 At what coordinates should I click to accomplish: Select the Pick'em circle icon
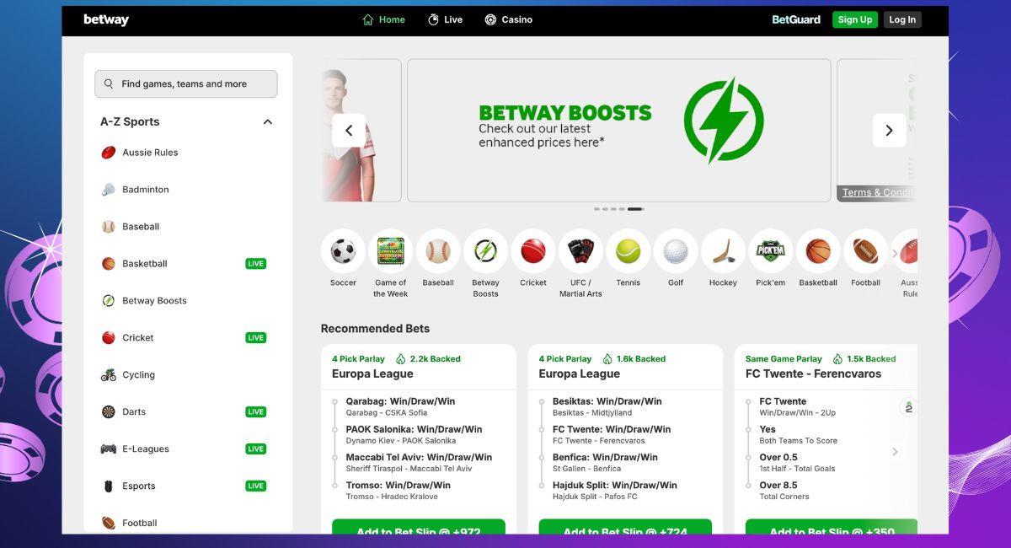pyautogui.click(x=771, y=251)
